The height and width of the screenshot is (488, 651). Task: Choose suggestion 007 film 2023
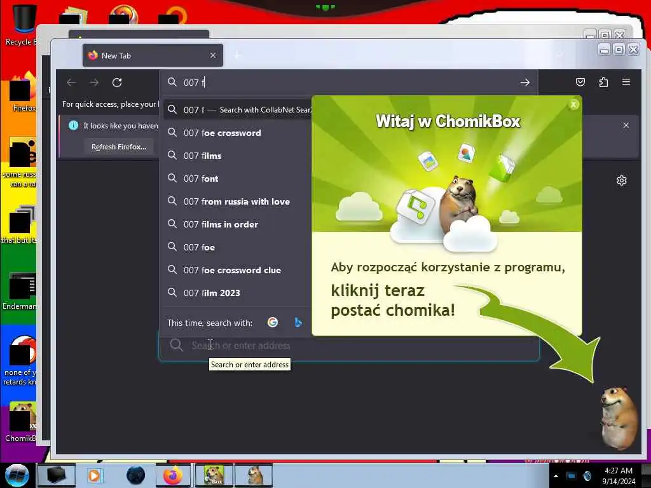click(236, 292)
